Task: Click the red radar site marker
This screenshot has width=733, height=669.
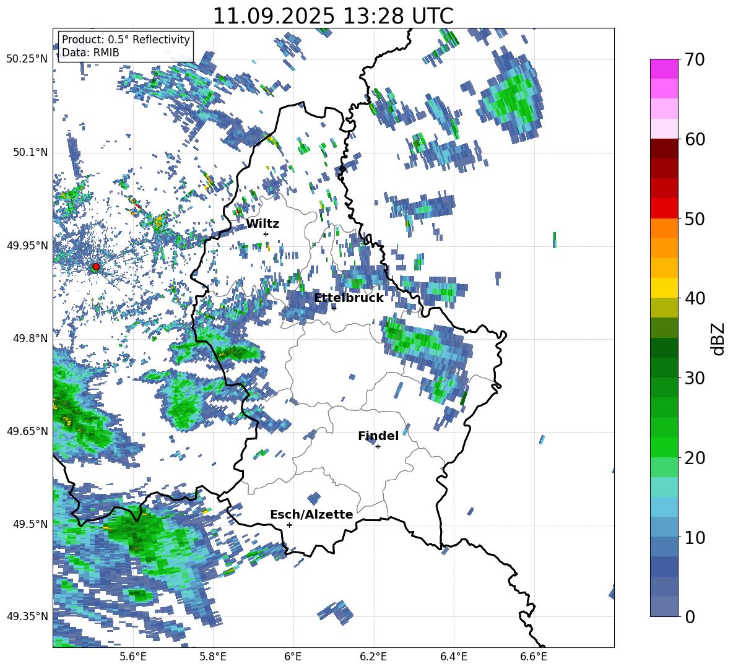Action: [x=96, y=267]
